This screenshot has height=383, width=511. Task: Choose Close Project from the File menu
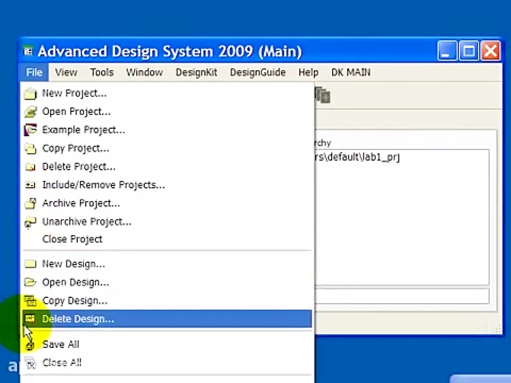[x=72, y=239]
